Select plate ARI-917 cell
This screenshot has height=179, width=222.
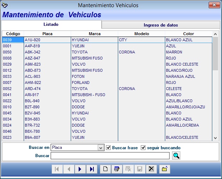click(47, 95)
